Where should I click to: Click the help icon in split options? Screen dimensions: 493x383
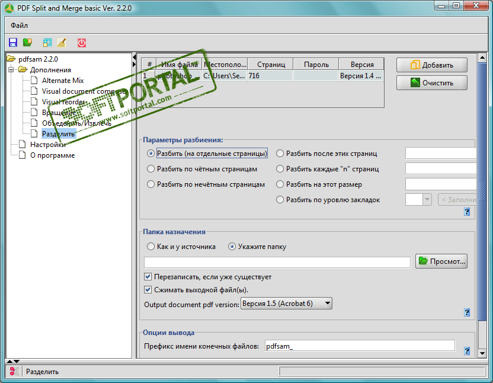coord(467,212)
